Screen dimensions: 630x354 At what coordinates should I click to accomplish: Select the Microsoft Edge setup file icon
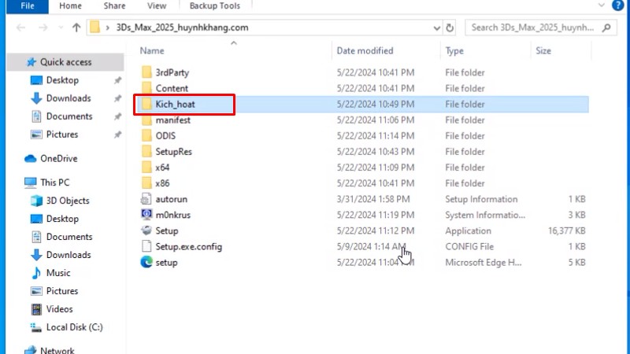point(146,262)
